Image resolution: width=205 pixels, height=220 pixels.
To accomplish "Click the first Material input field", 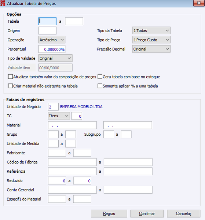I will point(72,125).
